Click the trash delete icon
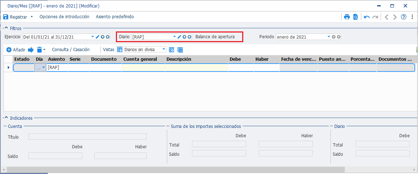The width and height of the screenshot is (418, 174). tap(39, 49)
